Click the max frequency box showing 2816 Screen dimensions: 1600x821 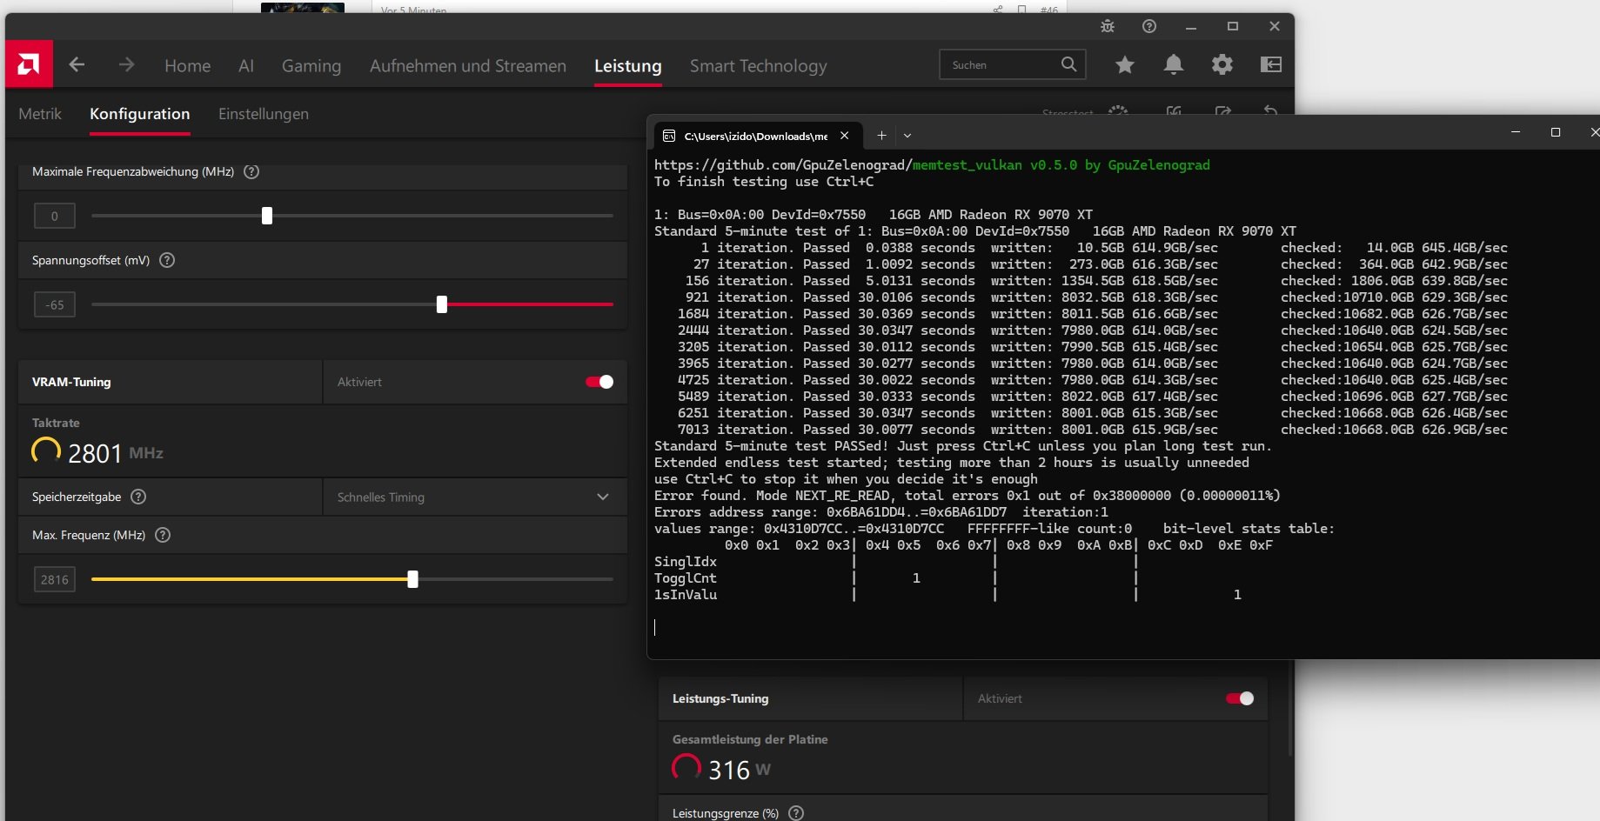tap(55, 579)
